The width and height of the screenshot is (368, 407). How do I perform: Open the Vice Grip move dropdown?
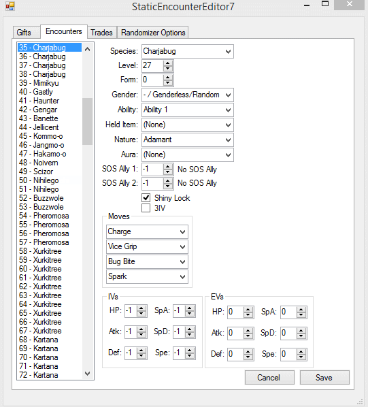coord(147,246)
